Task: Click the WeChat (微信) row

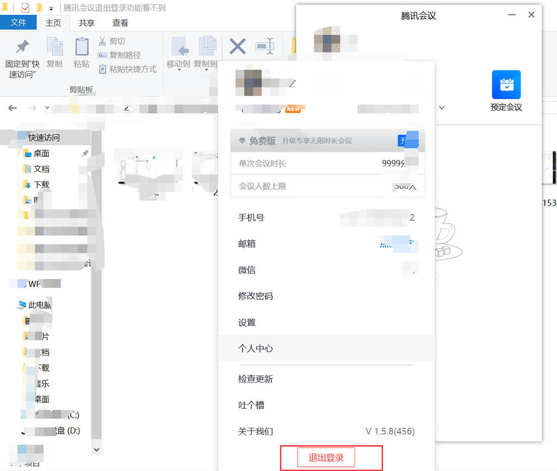Action: 326,270
